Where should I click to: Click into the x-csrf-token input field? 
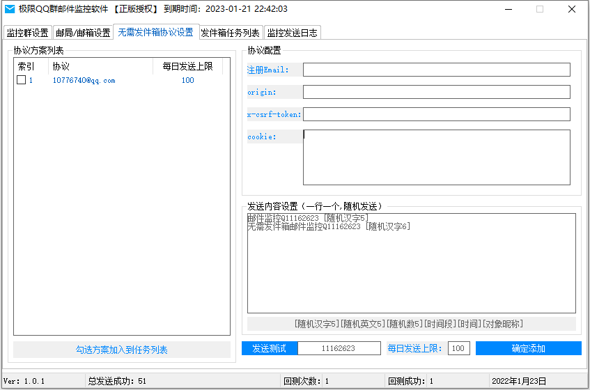[x=437, y=114]
